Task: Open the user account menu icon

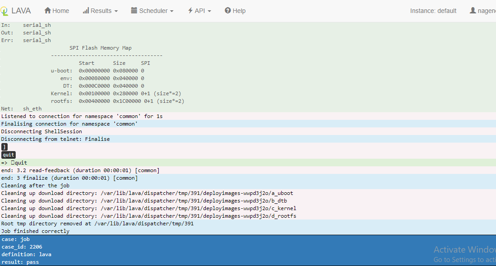Action: tap(473, 11)
